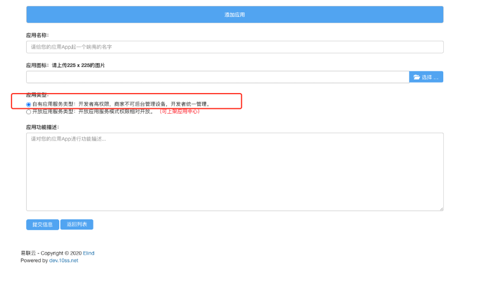Click the 应用名称 field label
Screen dimensions: 477x290
[x=38, y=35]
